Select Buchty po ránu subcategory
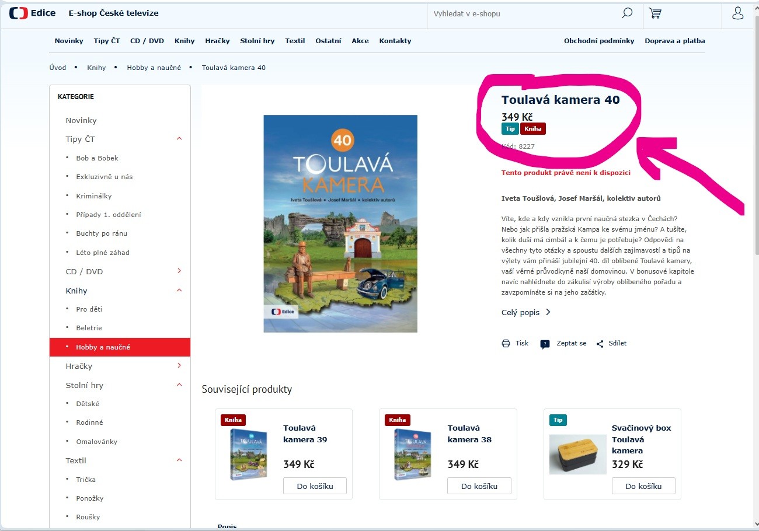Screen dimensions: 759x531 pos(102,233)
